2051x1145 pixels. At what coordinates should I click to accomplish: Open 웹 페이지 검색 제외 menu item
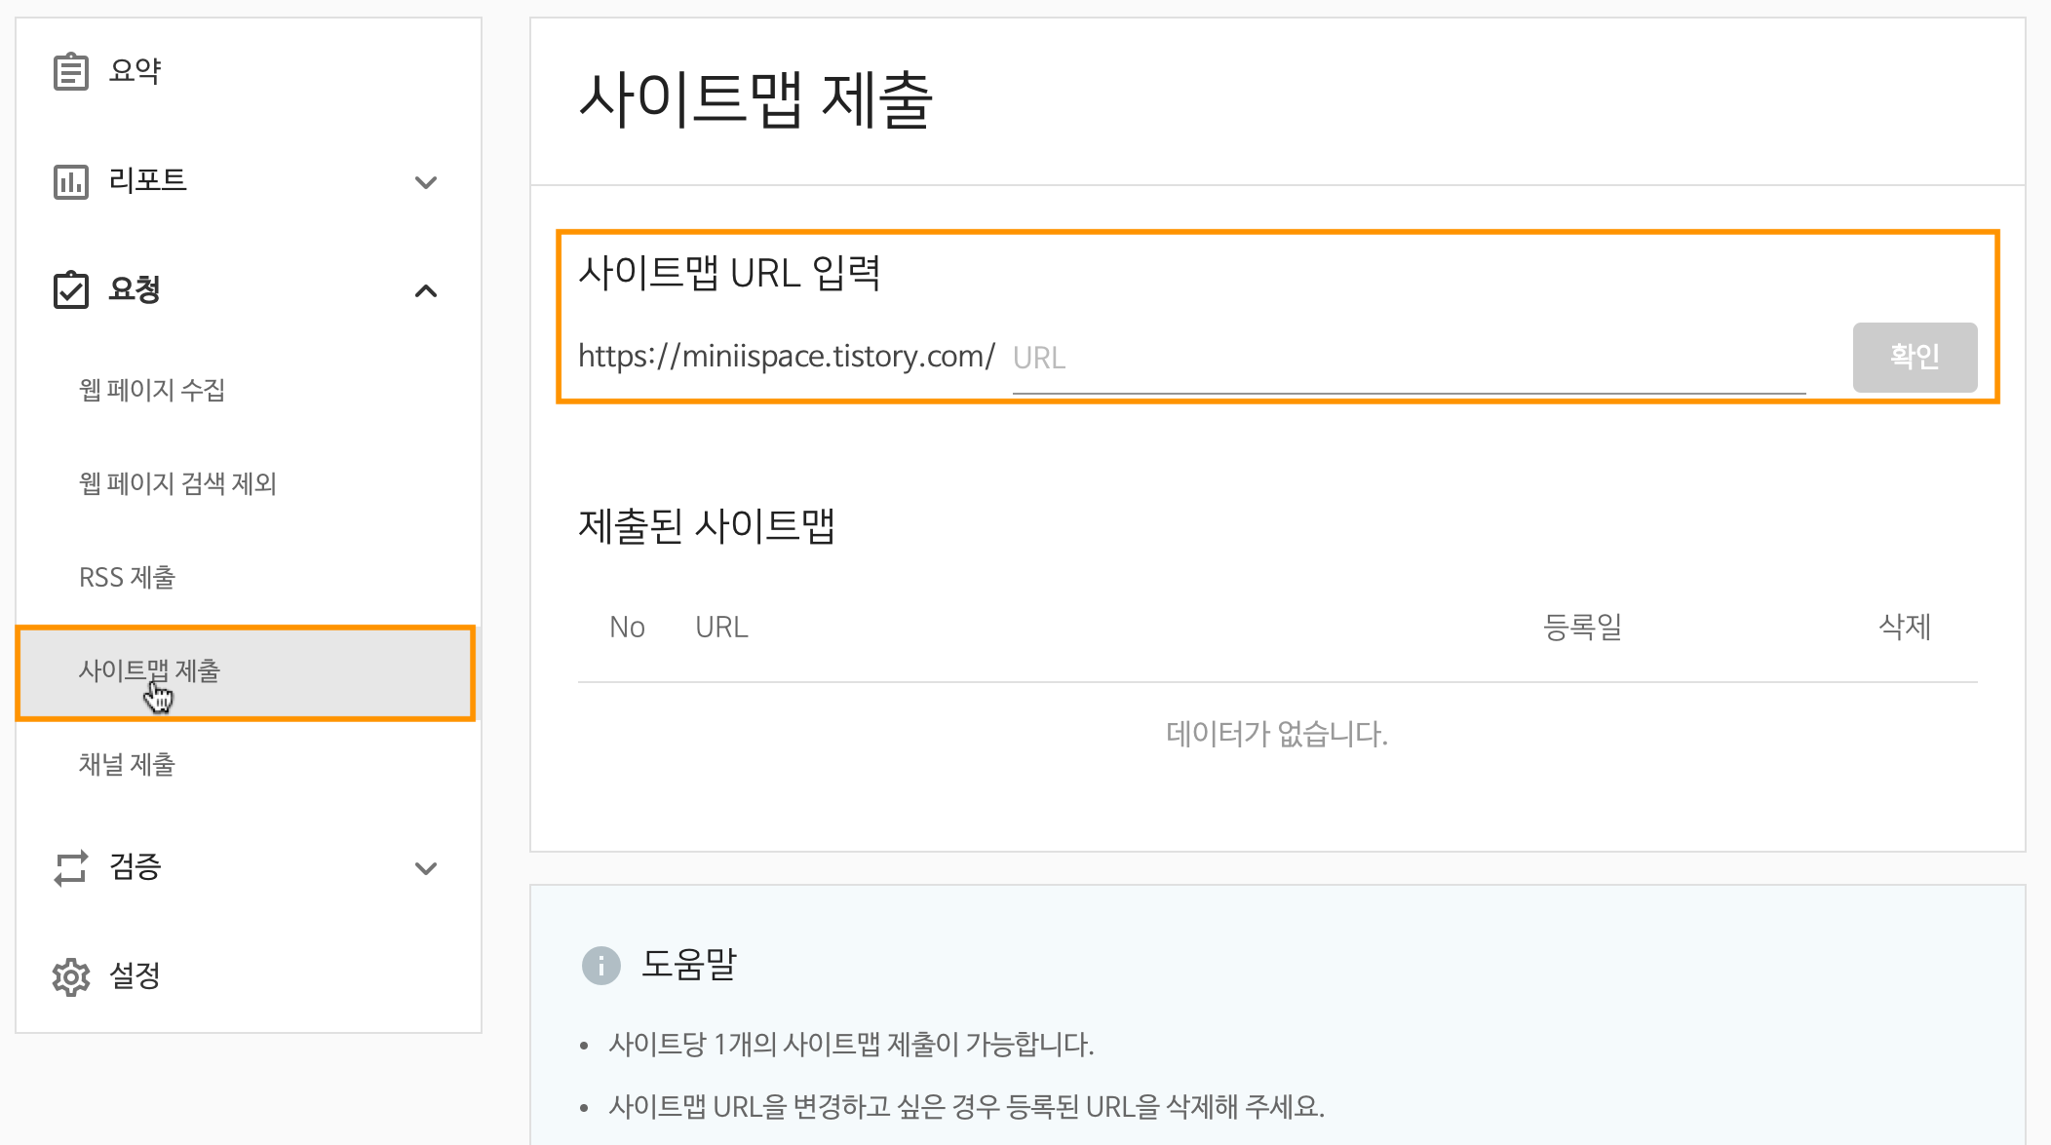pyautogui.click(x=177, y=483)
